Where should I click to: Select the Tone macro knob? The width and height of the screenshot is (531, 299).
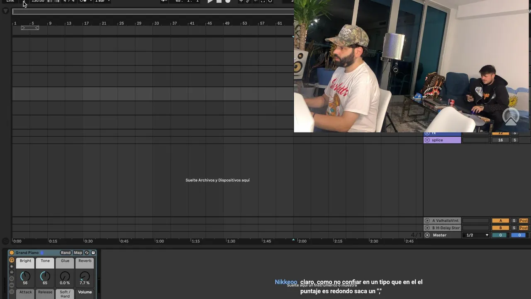click(x=45, y=276)
